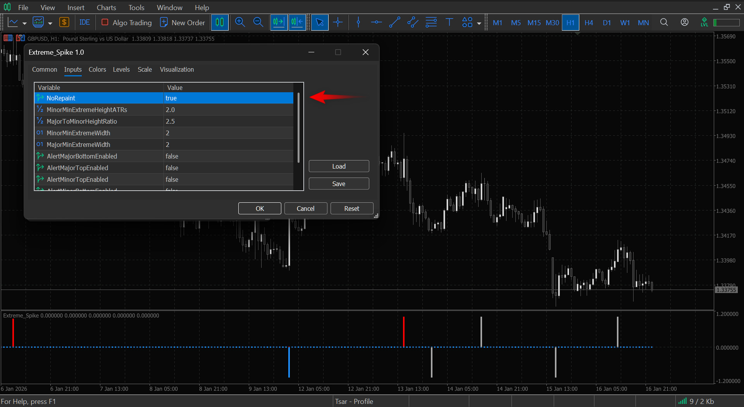The width and height of the screenshot is (744, 407).
Task: Click the Save button
Action: click(x=339, y=184)
